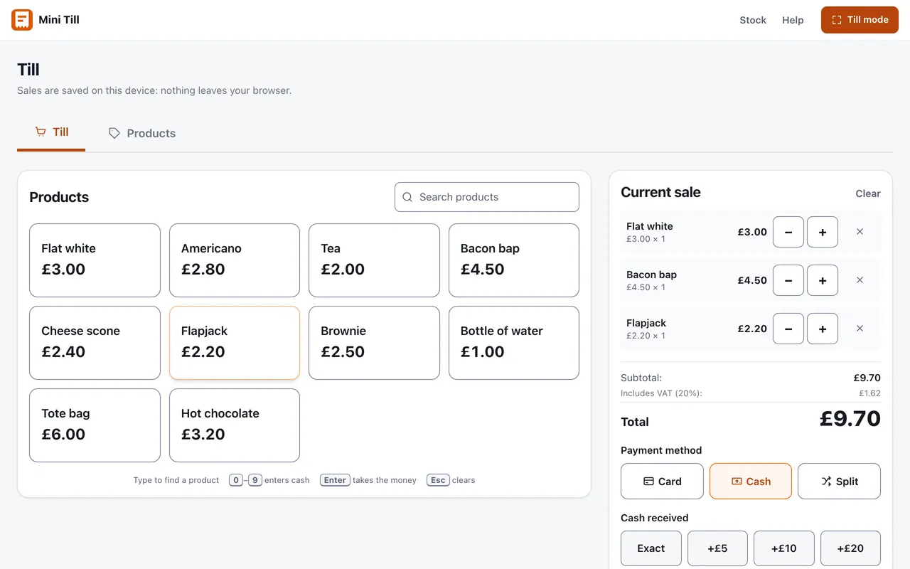Open the Help page
This screenshot has width=910, height=569.
click(x=793, y=20)
